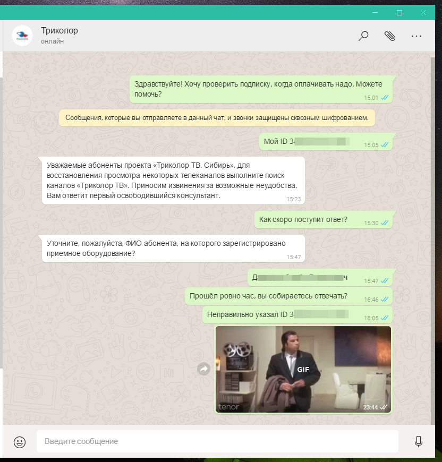Click the forward arrow beside the GIF

tap(204, 369)
